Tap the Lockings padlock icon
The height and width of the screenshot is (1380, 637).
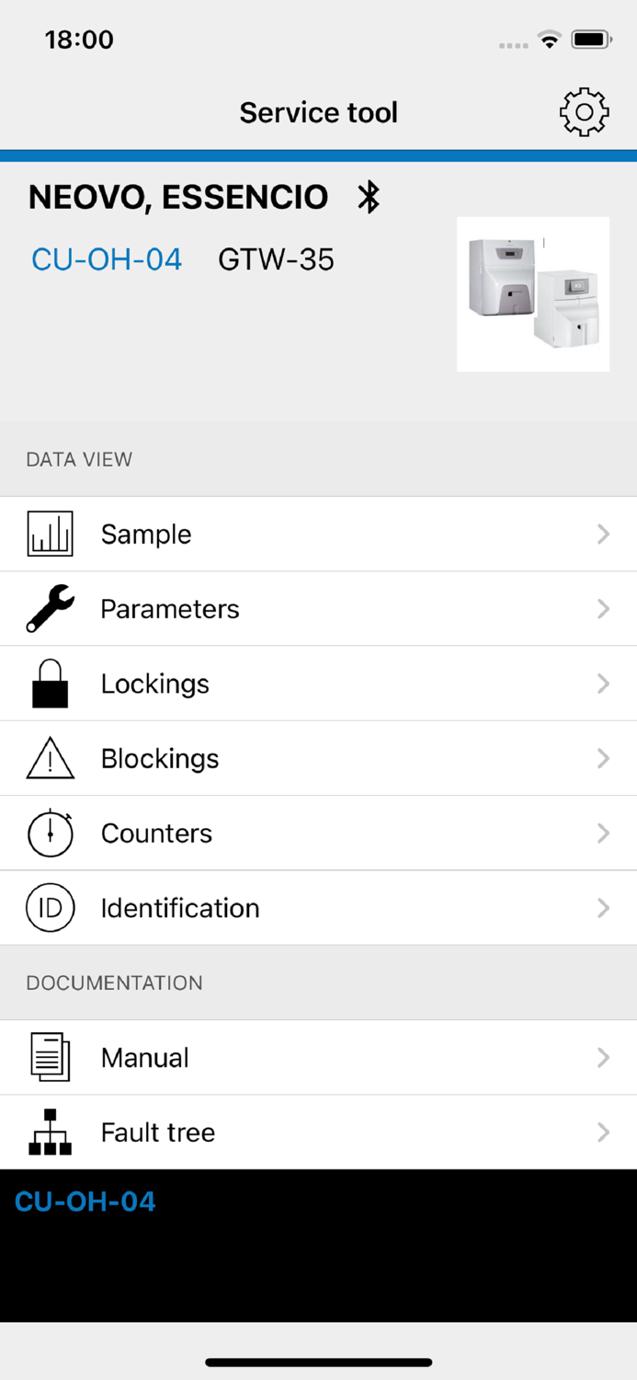pos(51,683)
